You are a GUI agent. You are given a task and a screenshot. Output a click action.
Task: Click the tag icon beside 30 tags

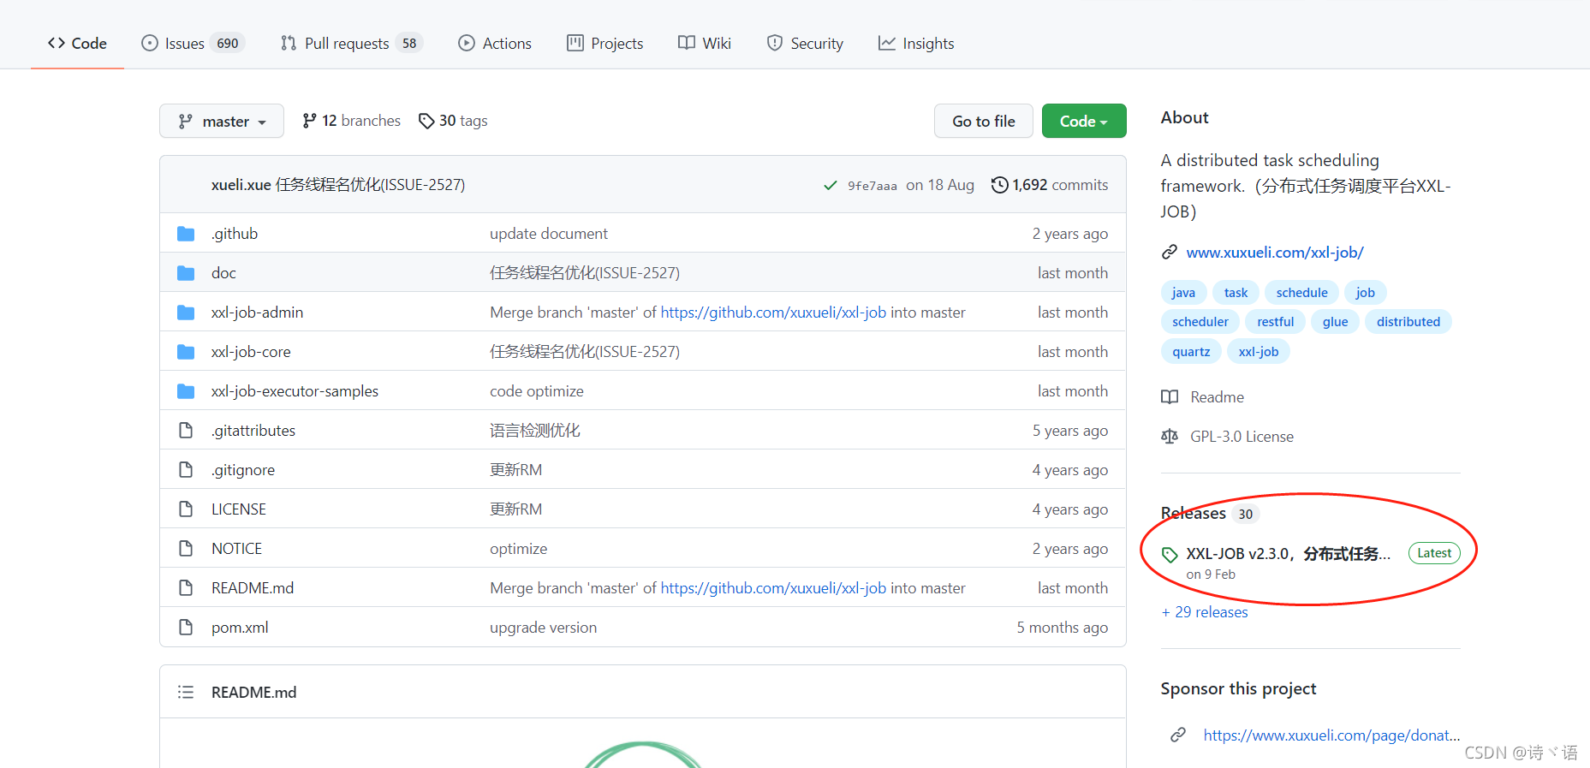pos(426,122)
